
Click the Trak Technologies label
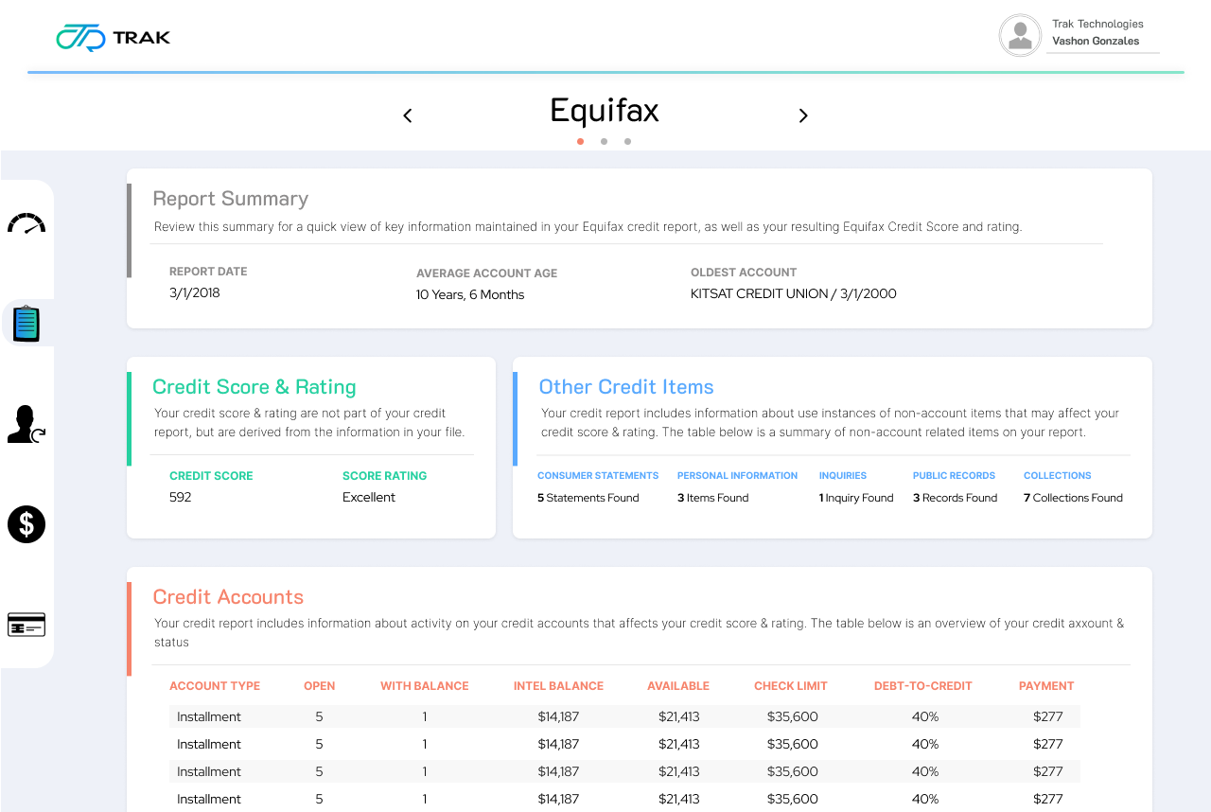1097,25
